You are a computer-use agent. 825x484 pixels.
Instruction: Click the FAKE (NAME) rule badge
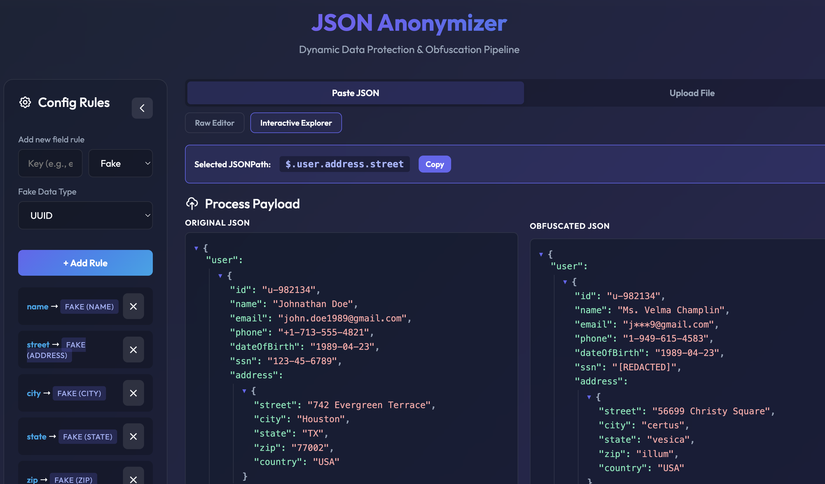click(x=89, y=307)
